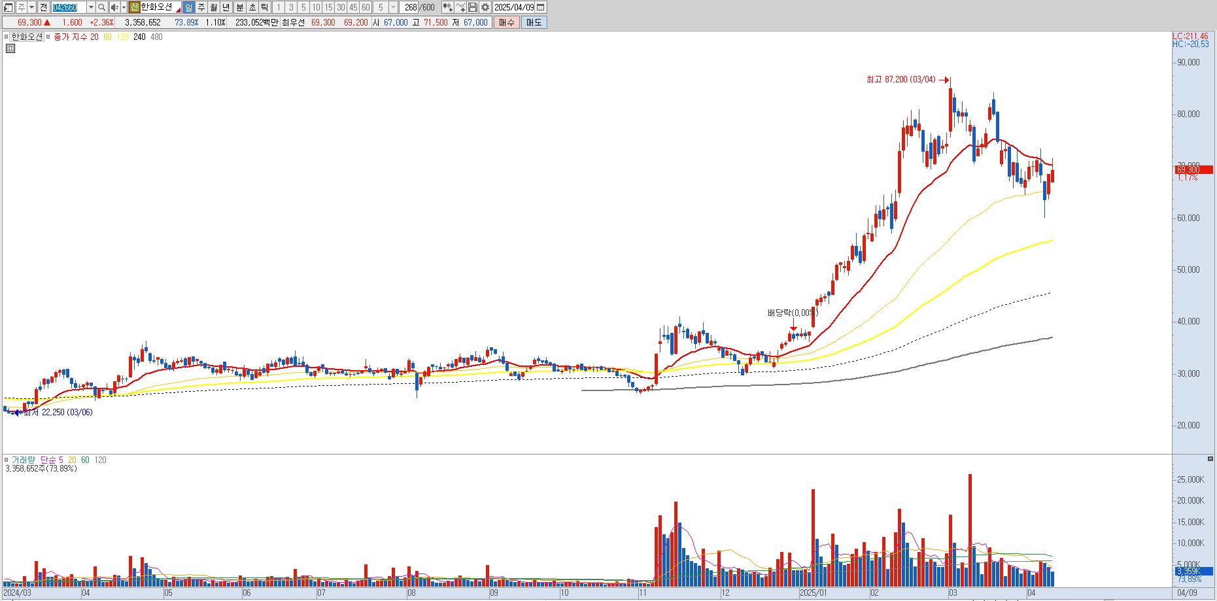Select the 60 interval button

pos(366,7)
